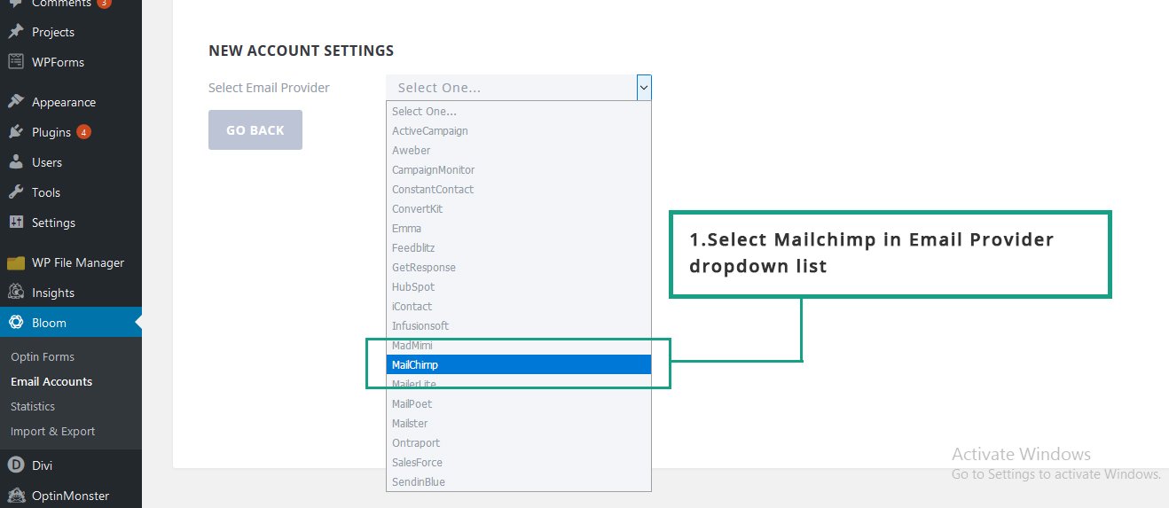The height and width of the screenshot is (508, 1169).
Task: Click the Select Email Provider combo box
Action: (519, 87)
